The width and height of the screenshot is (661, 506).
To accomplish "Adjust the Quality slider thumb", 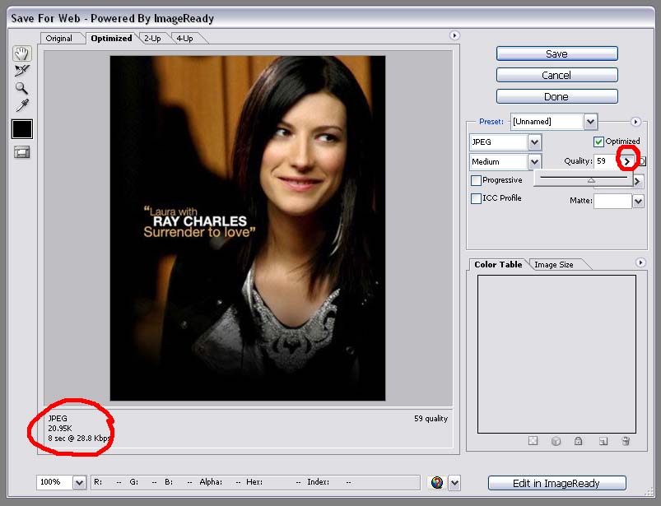I will [592, 180].
